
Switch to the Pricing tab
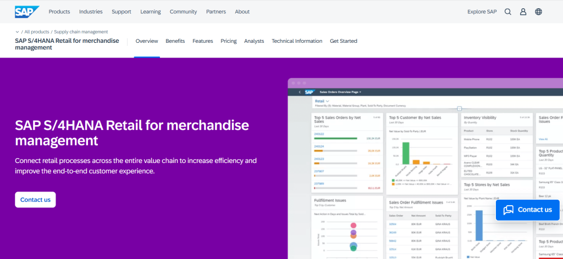229,41
